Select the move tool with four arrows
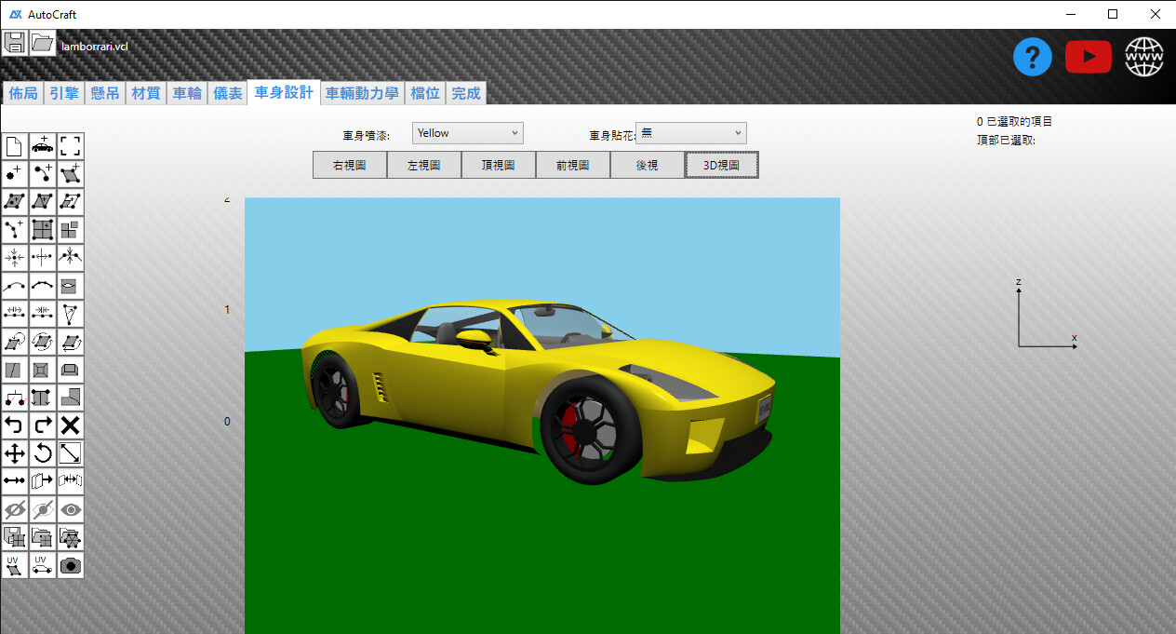The height and width of the screenshot is (634, 1176). pyautogui.click(x=15, y=453)
